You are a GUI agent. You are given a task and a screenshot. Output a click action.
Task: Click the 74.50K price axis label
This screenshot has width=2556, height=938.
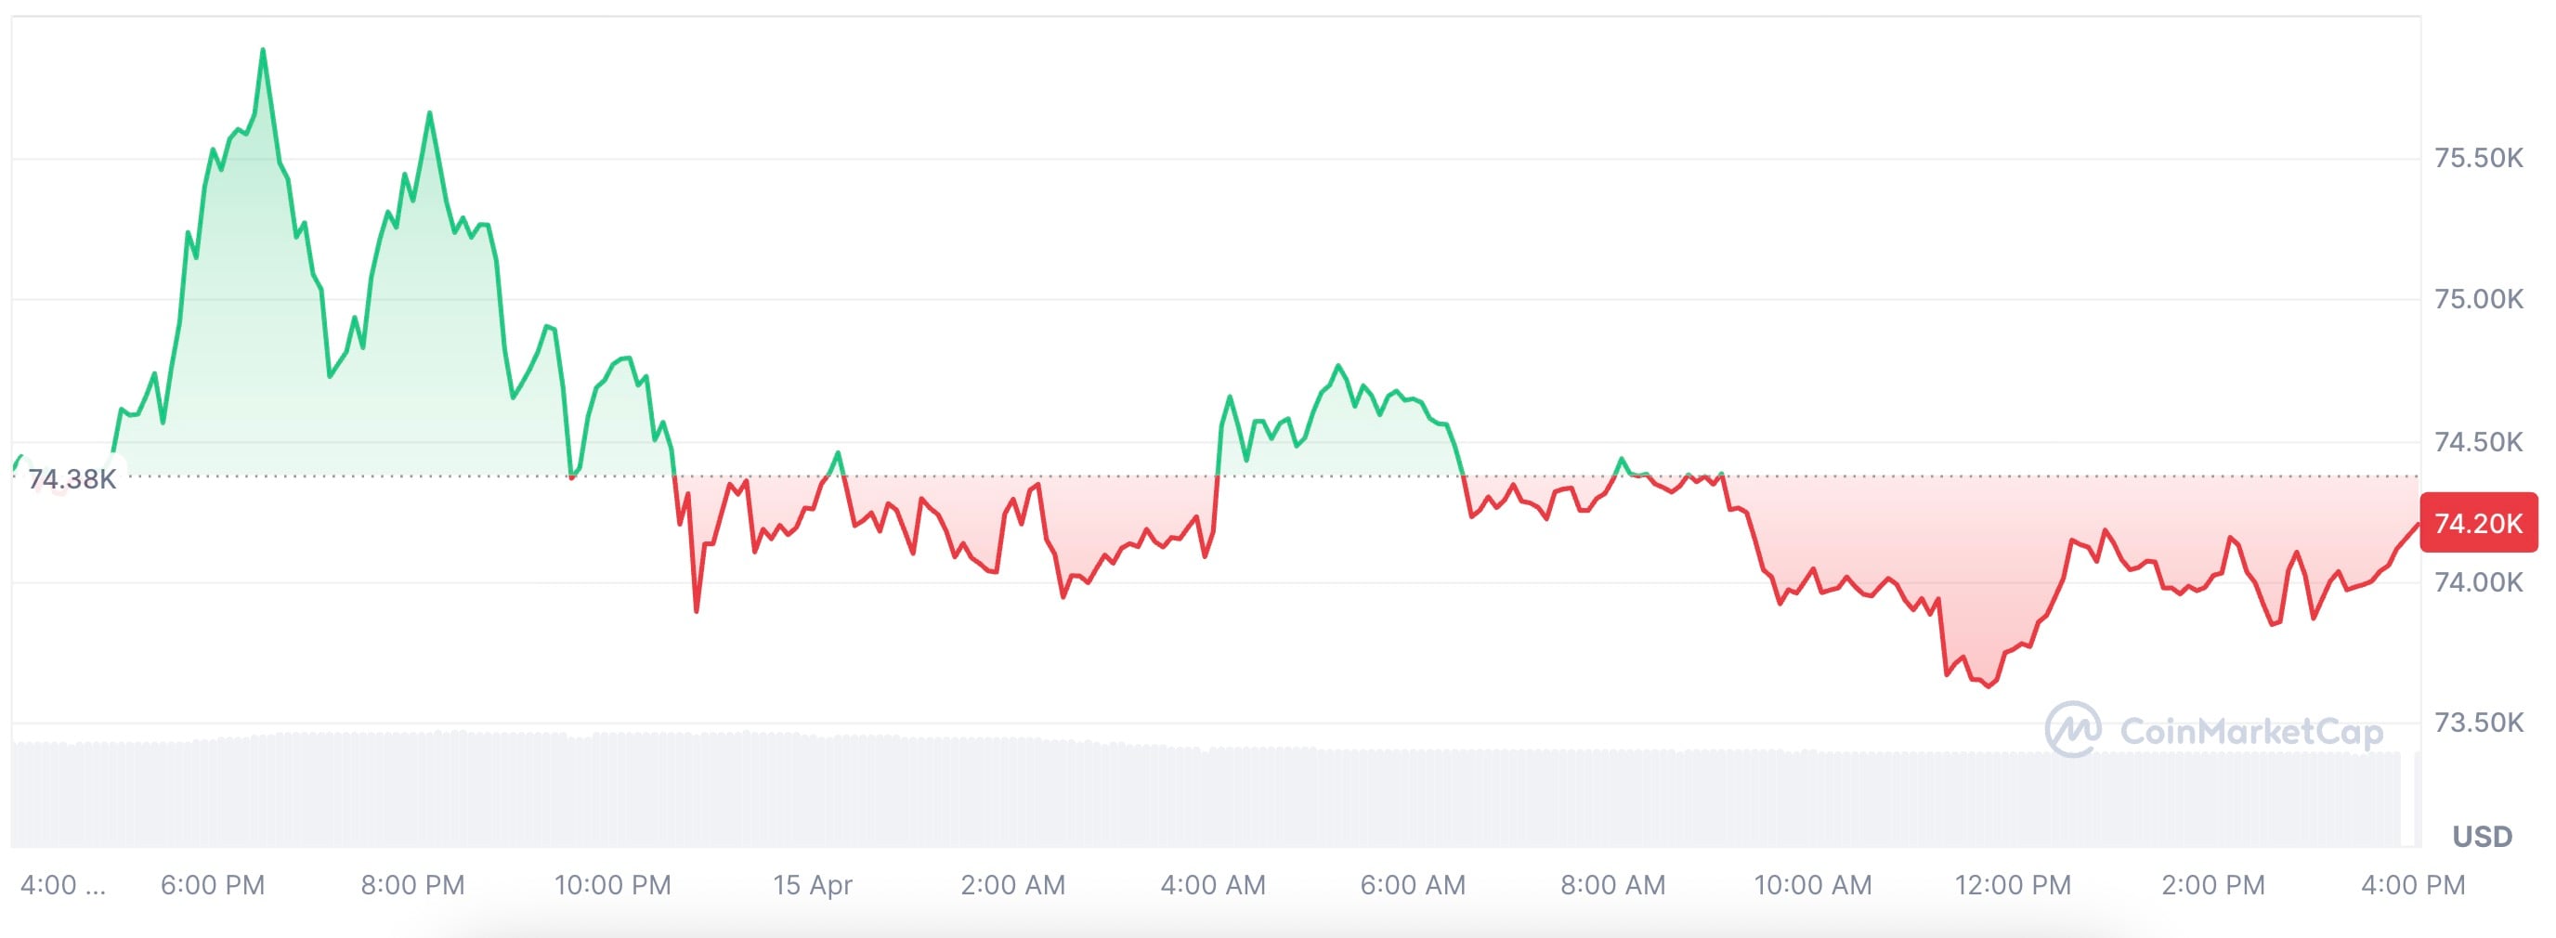point(2478,442)
